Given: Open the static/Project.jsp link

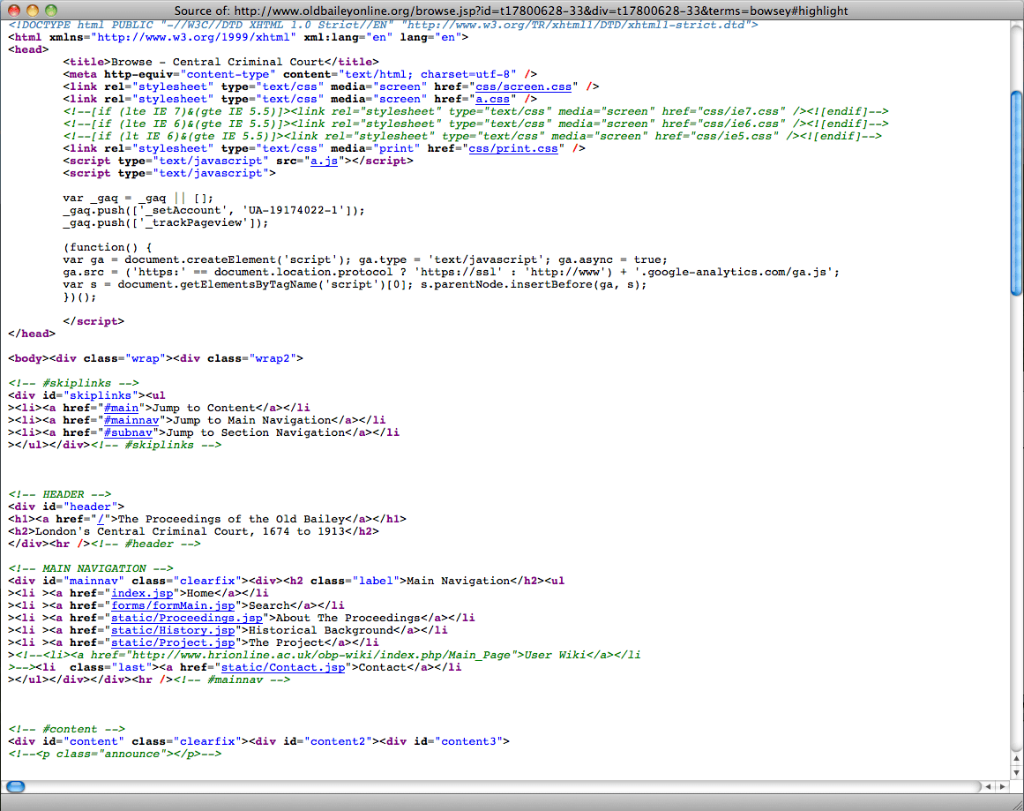Looking at the screenshot, I should coord(174,642).
